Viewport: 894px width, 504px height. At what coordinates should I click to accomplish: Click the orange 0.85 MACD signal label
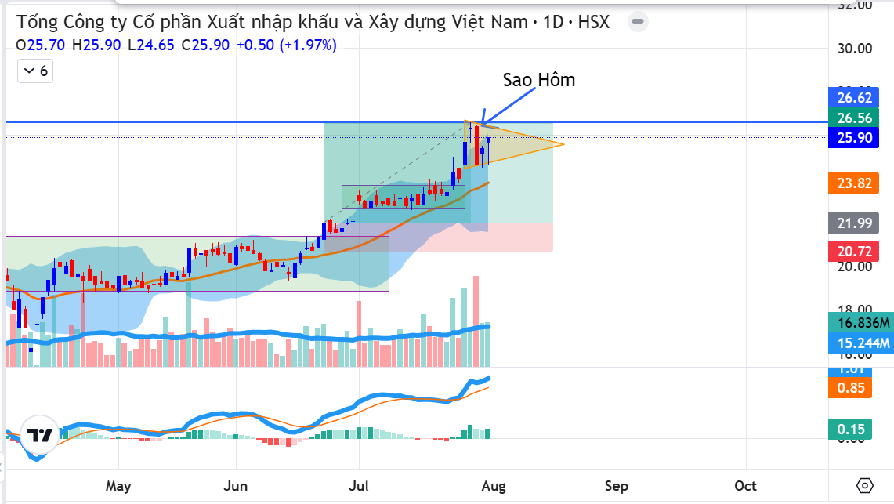(x=850, y=388)
